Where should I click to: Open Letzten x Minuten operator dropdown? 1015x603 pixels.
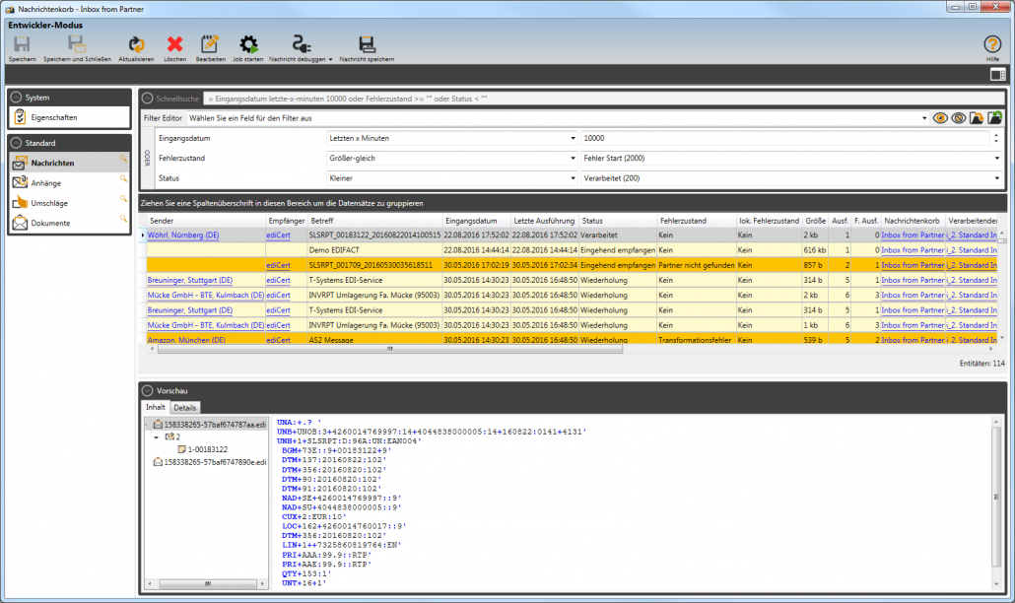tap(573, 139)
